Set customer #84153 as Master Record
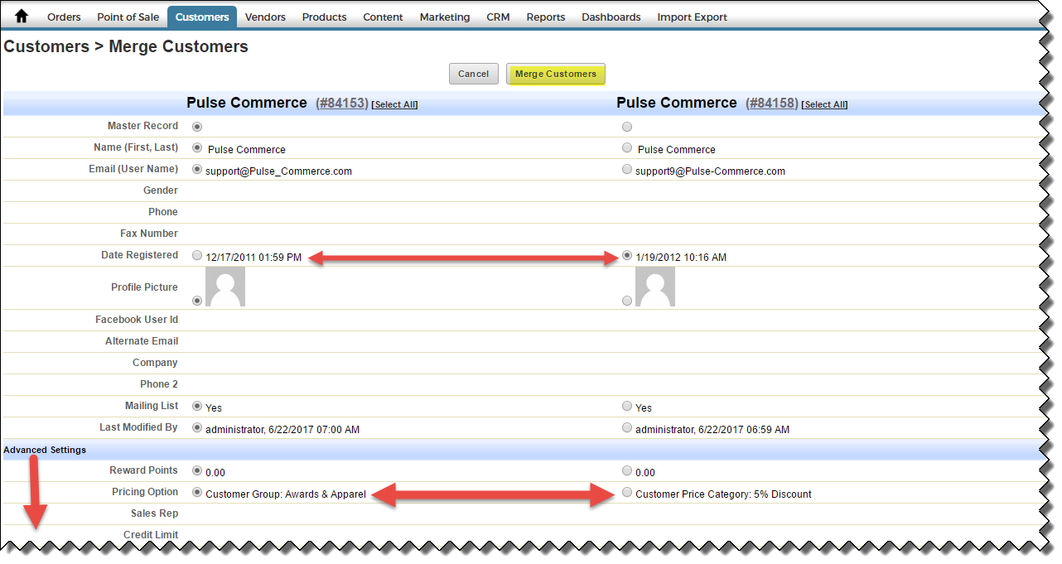Image resolution: width=1062 pixels, height=564 pixels. pyautogui.click(x=197, y=127)
